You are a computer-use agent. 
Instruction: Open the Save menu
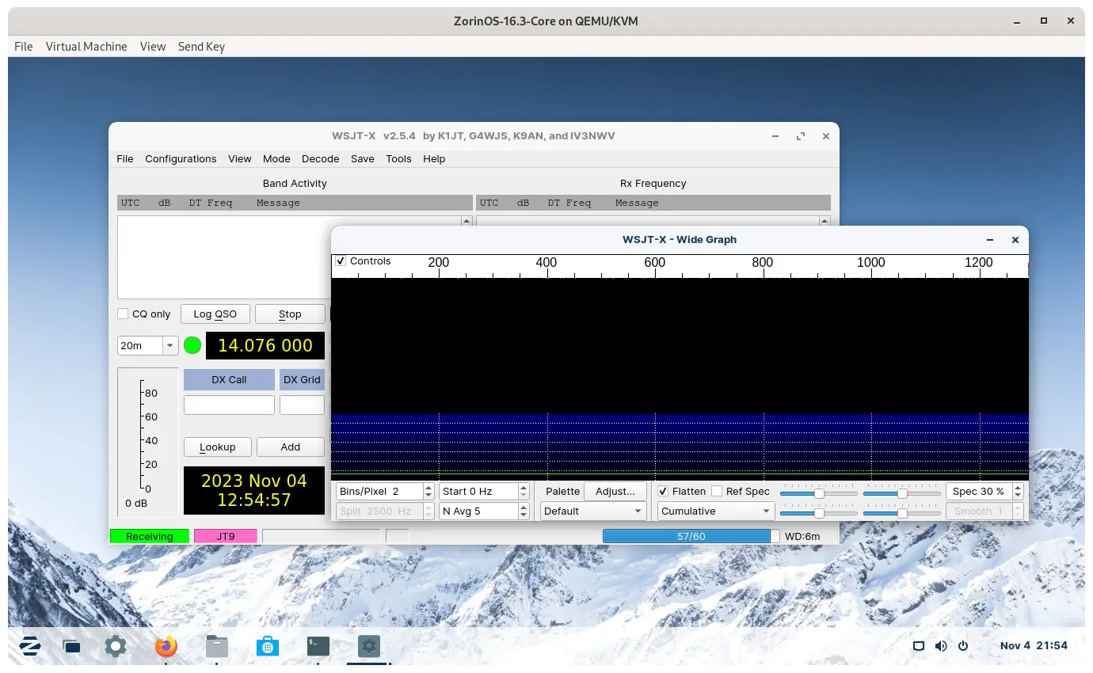click(x=363, y=159)
